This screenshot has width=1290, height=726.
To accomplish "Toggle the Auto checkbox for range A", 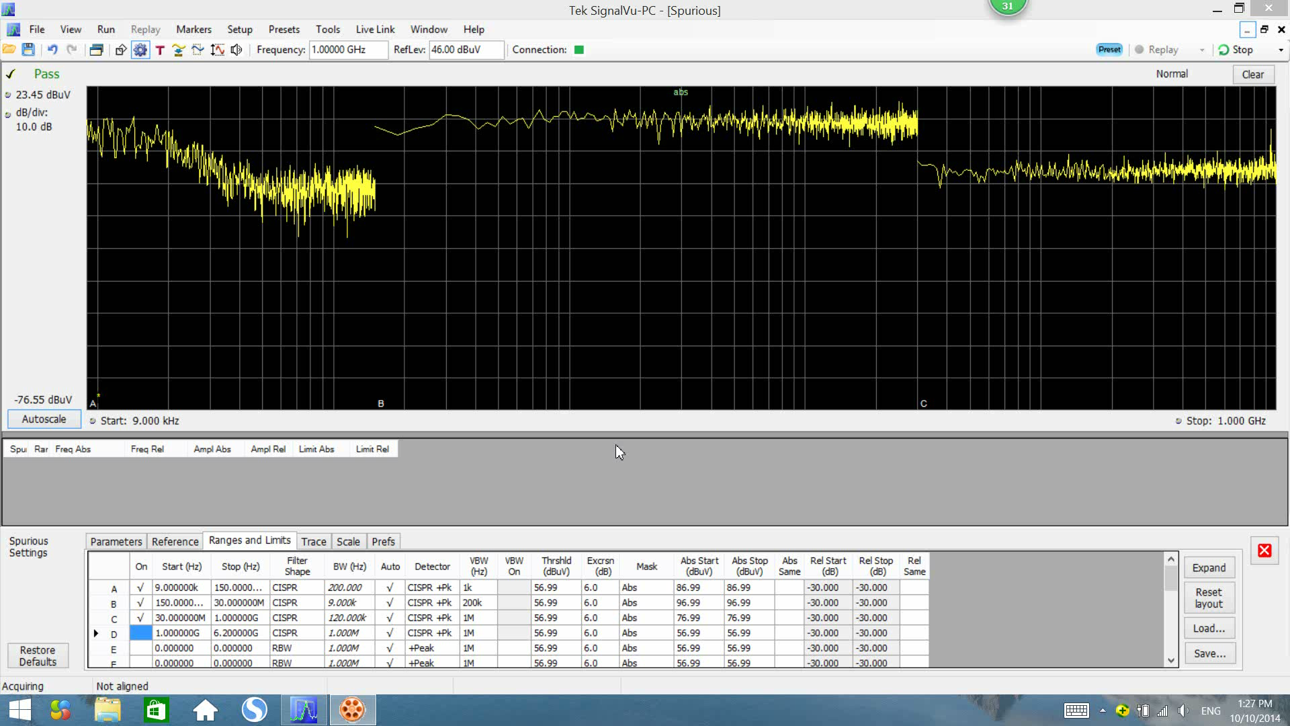I will coord(390,588).
